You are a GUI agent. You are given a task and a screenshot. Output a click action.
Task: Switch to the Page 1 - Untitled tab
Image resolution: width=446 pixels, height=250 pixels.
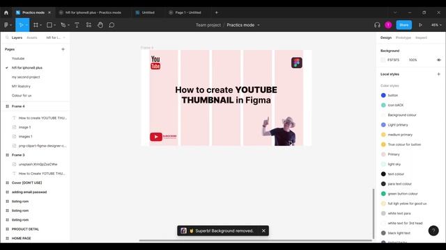(x=185, y=12)
